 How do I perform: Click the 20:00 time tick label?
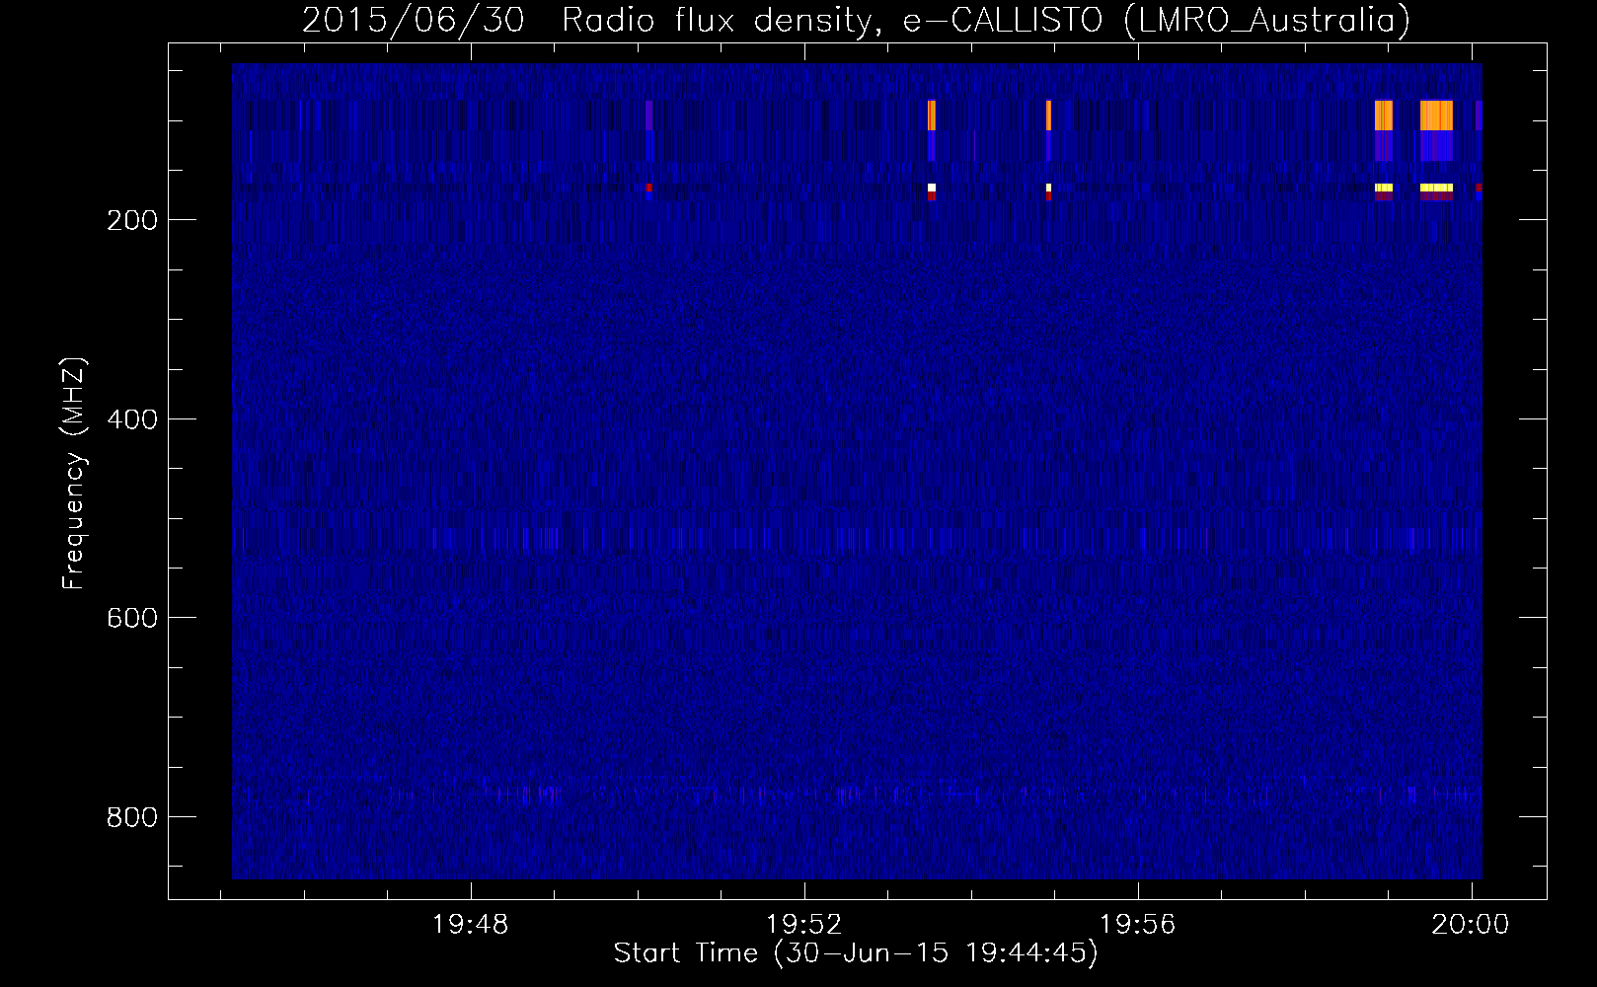[x=1471, y=925]
